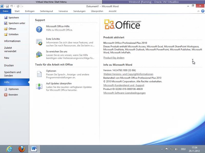Click the Windows8 Oracle VM VirtualBox tab
The height and width of the screenshot is (153, 205).
[154, 2]
